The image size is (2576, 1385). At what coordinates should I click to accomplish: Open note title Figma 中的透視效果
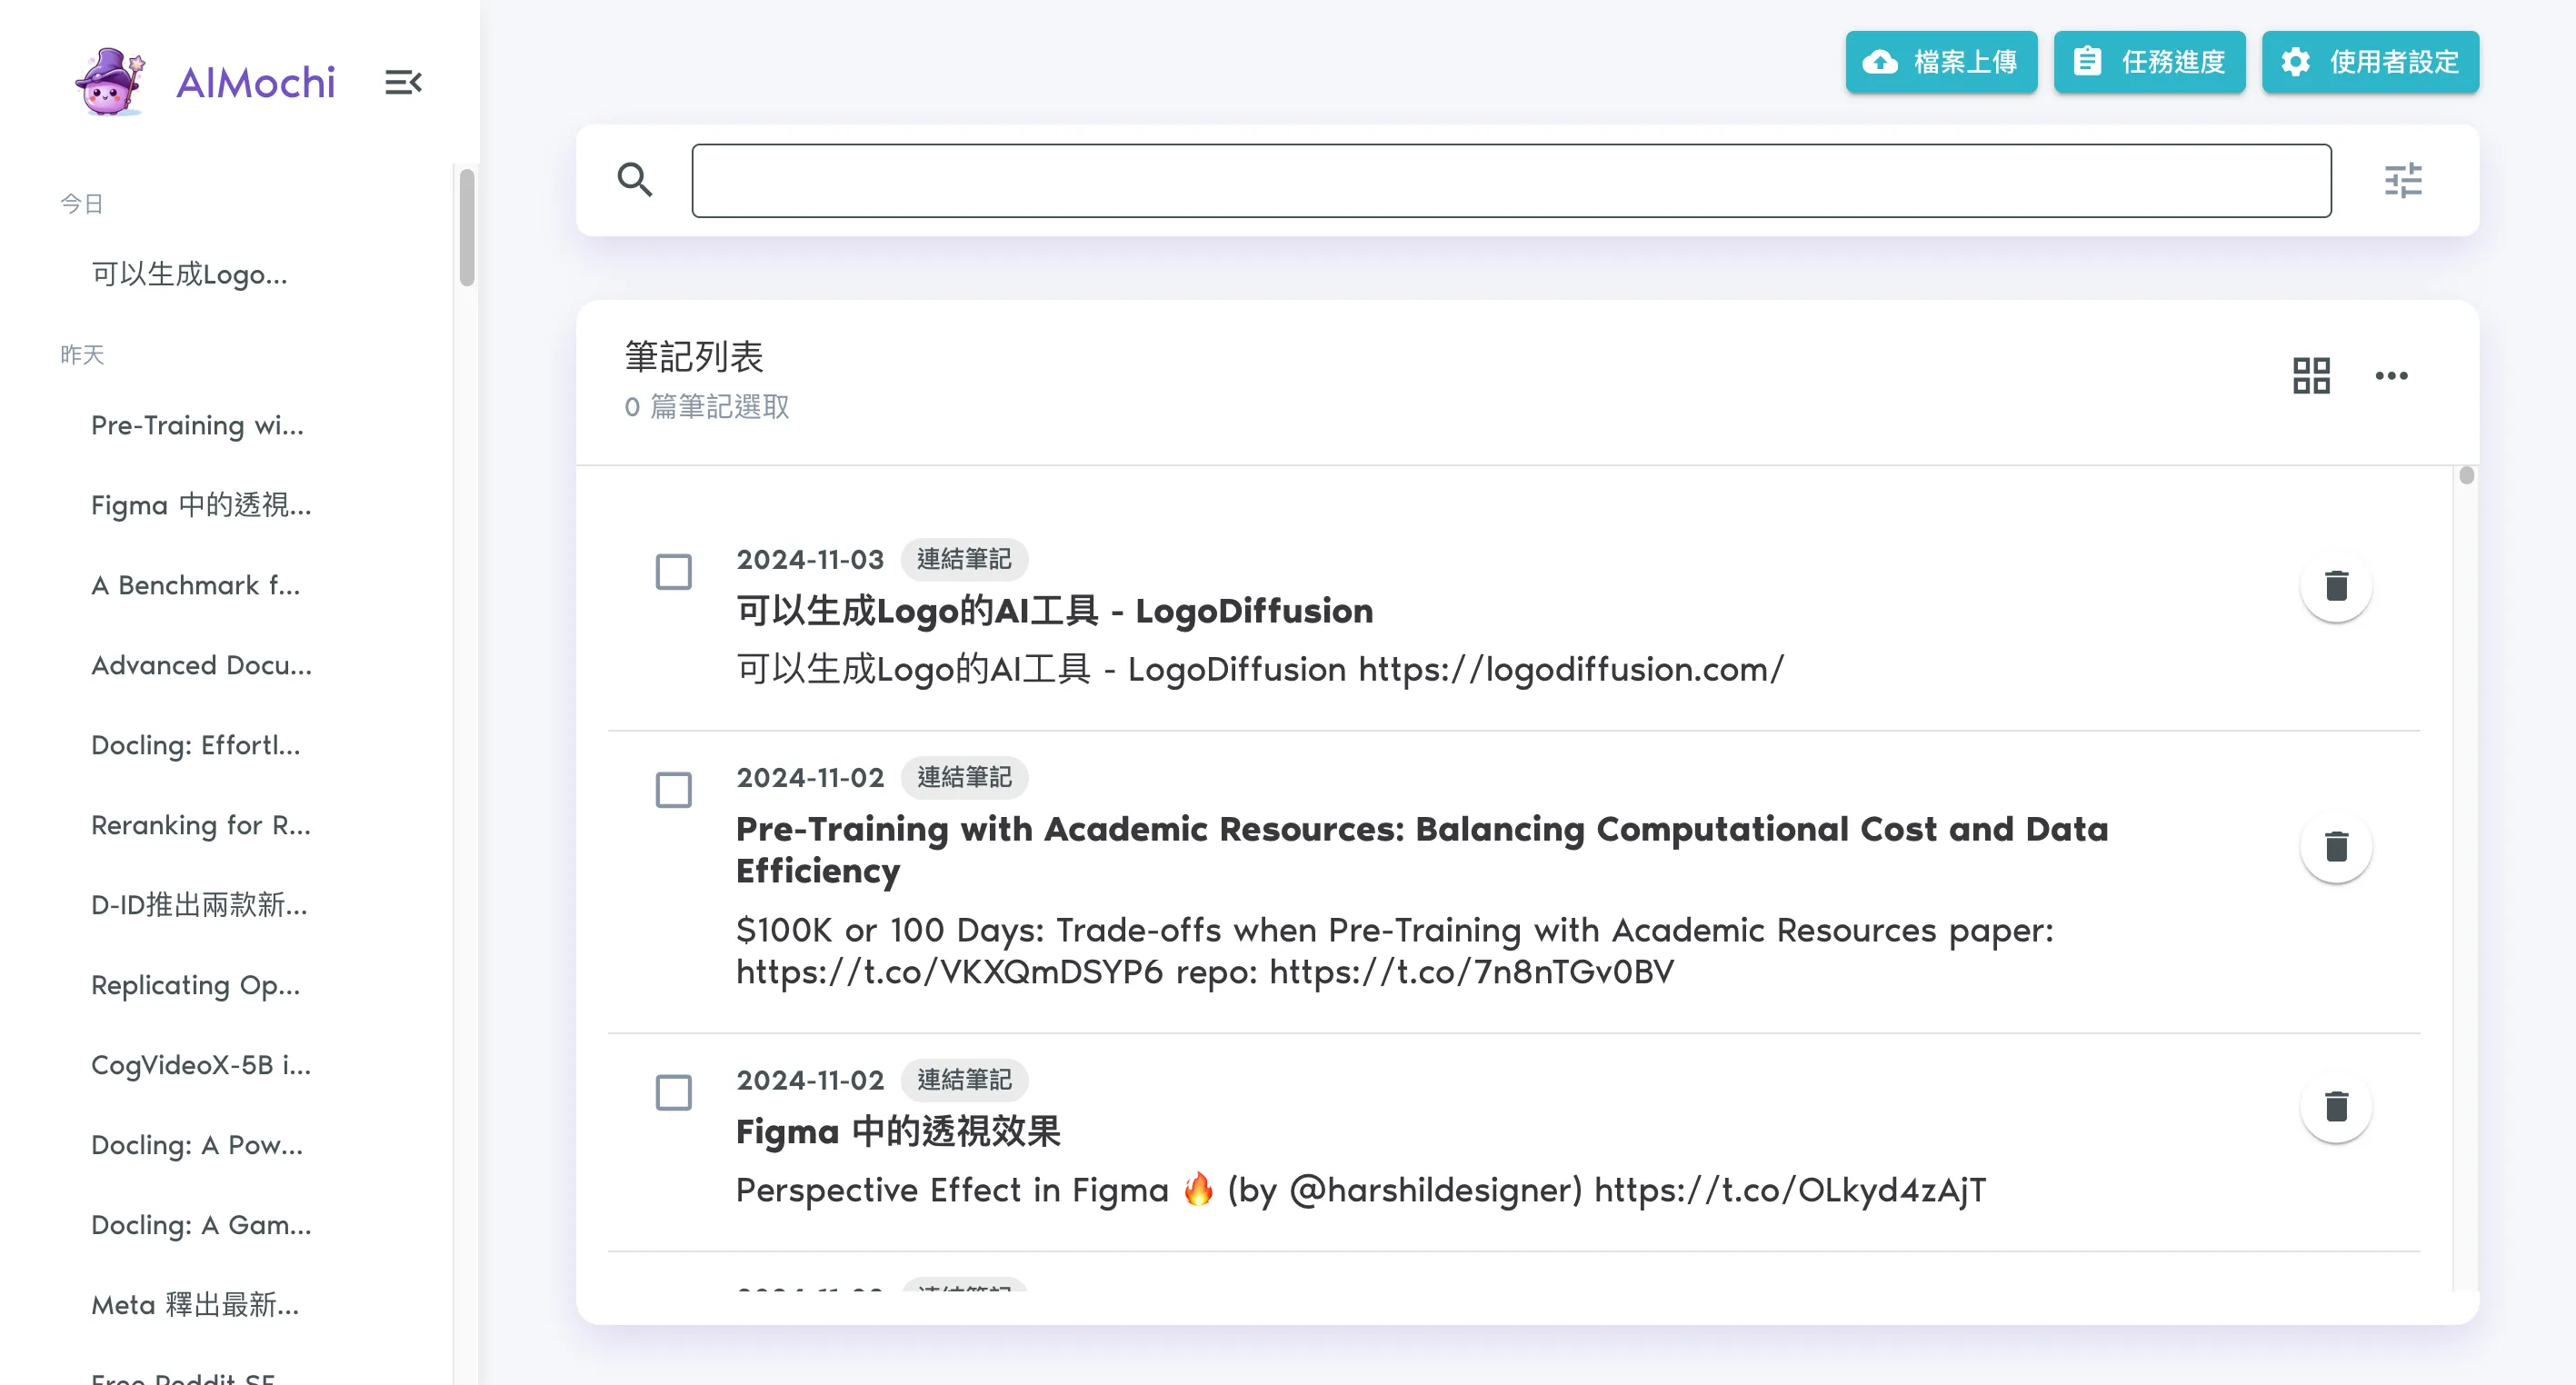pos(898,1132)
